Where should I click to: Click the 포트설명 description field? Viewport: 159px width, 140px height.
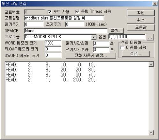(x=64, y=18)
